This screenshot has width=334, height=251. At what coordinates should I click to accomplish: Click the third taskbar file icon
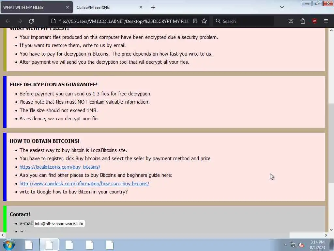point(69,245)
